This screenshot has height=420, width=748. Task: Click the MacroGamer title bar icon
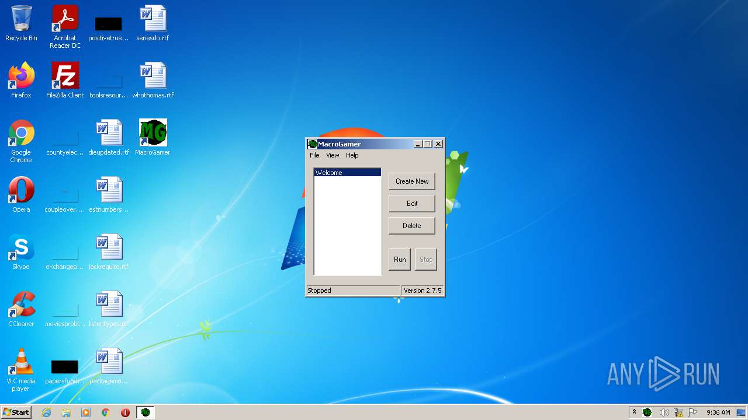click(313, 144)
